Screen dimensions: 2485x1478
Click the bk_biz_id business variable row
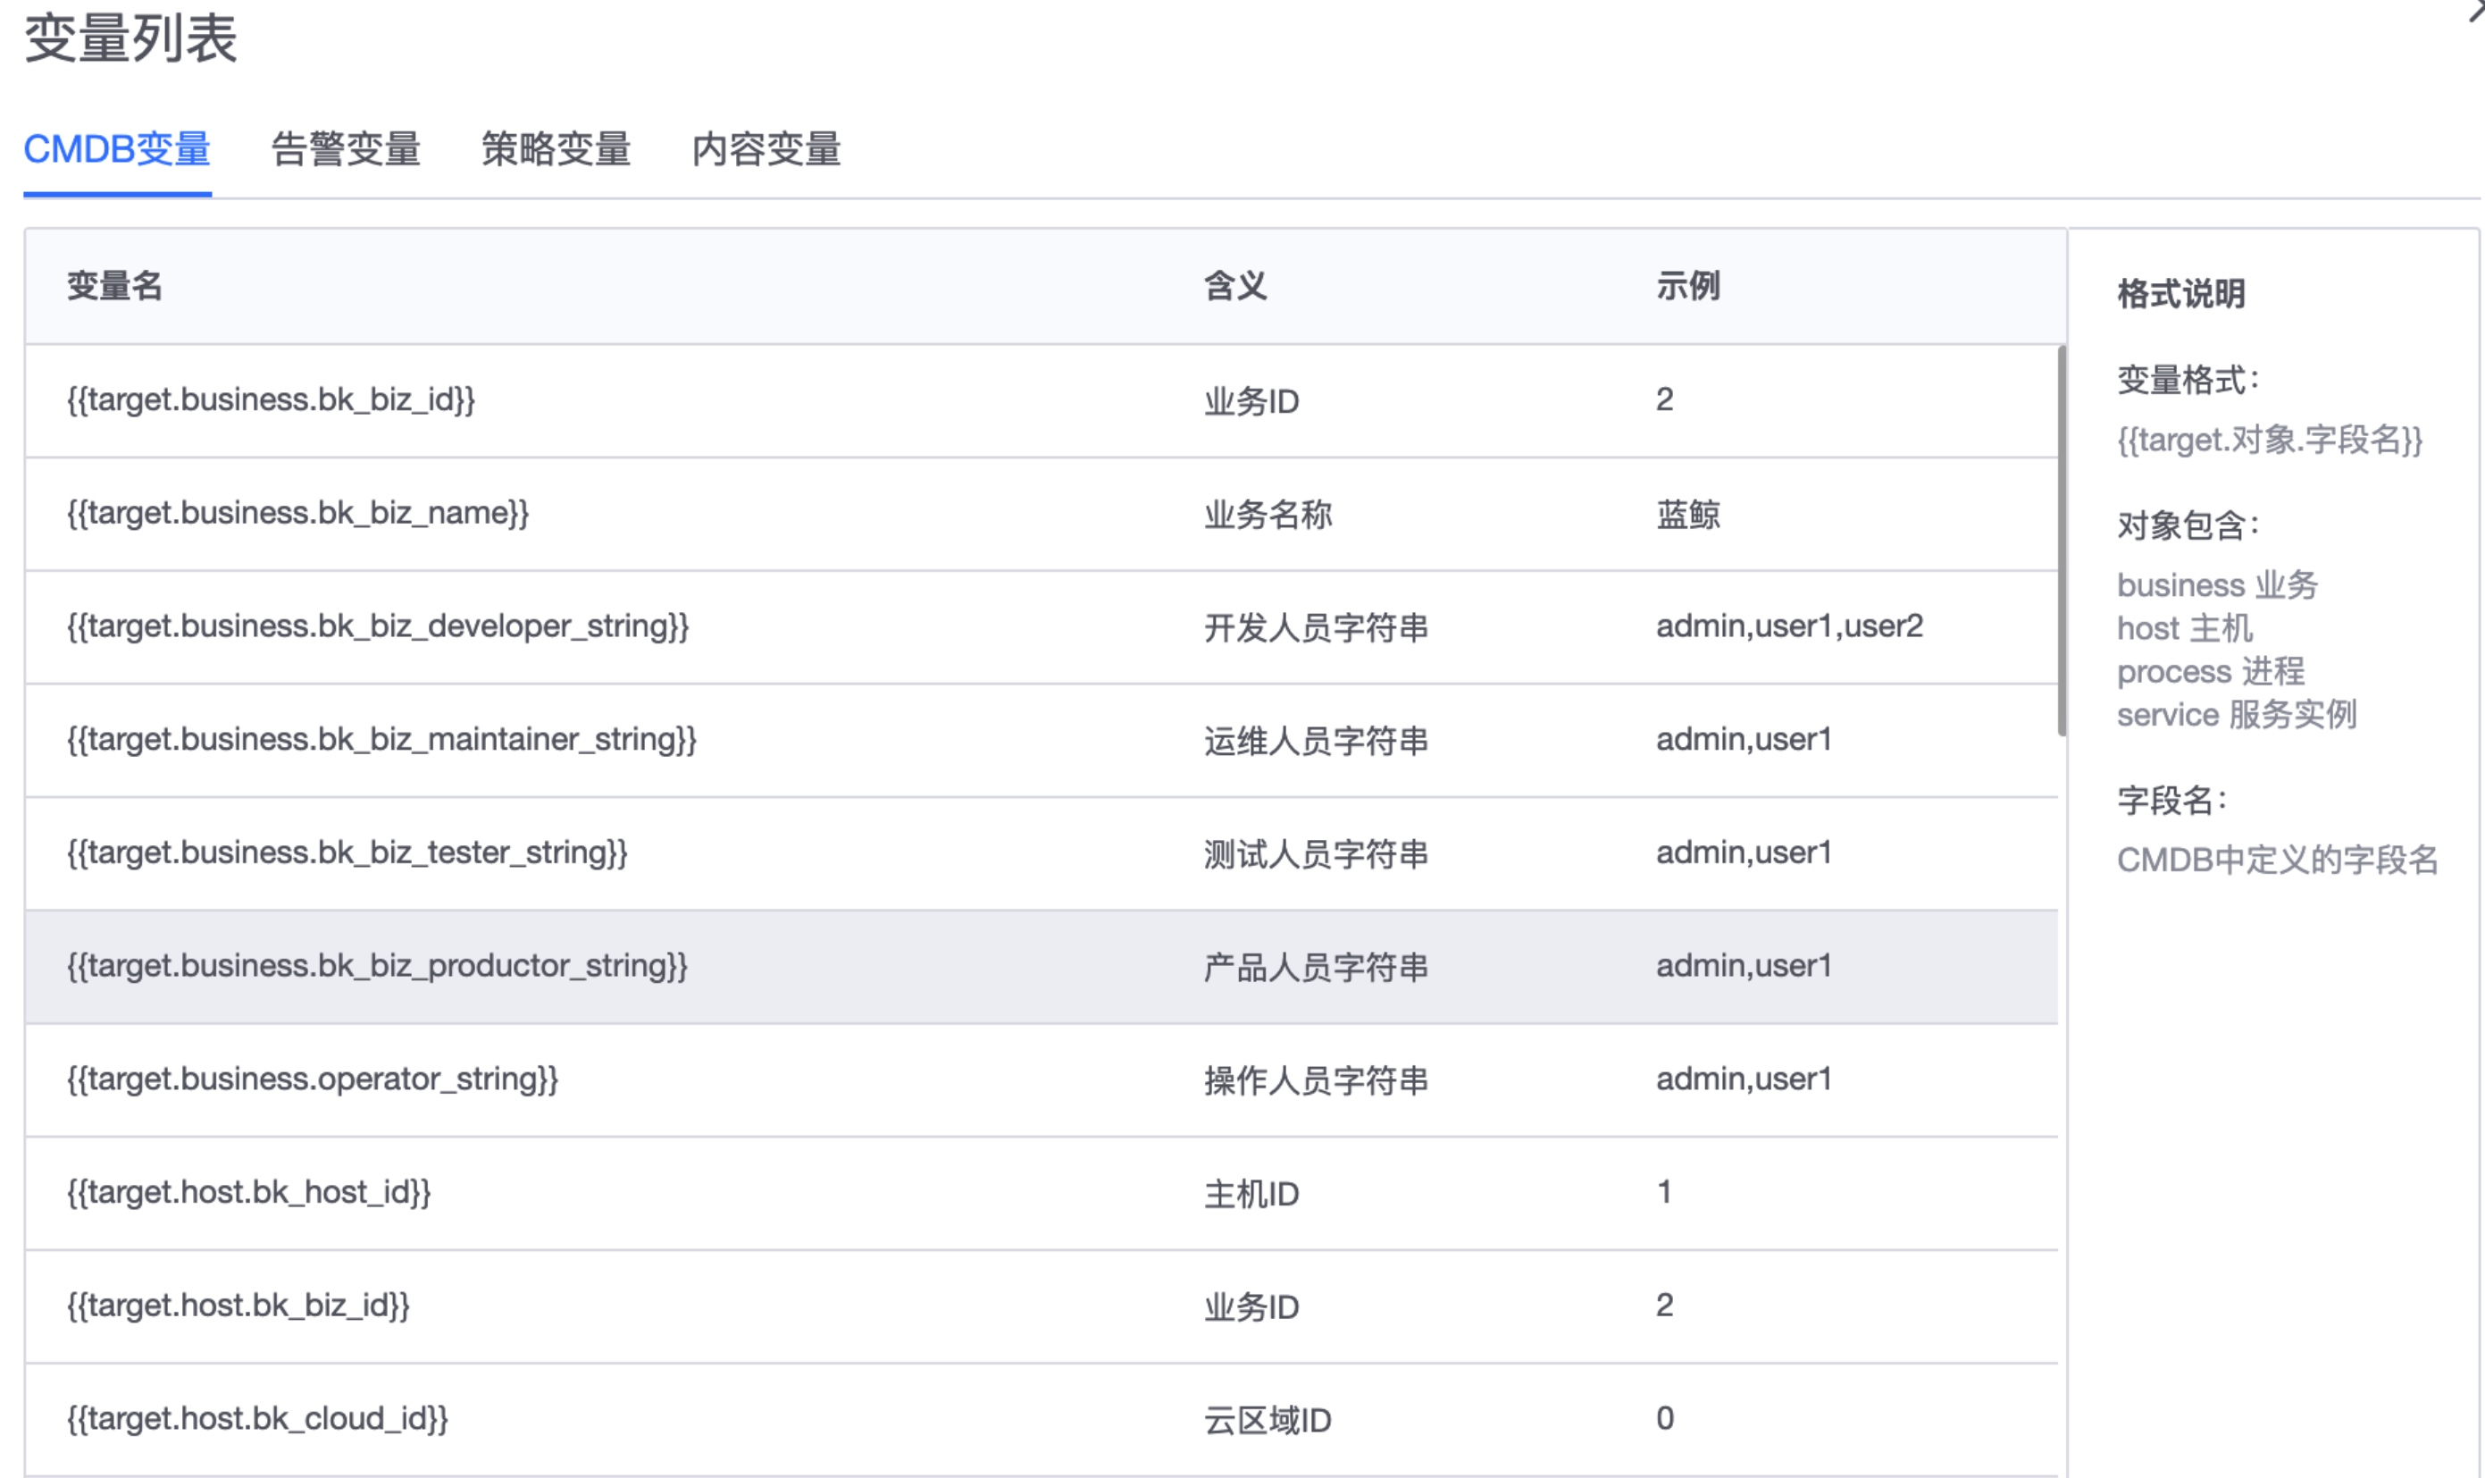point(271,400)
